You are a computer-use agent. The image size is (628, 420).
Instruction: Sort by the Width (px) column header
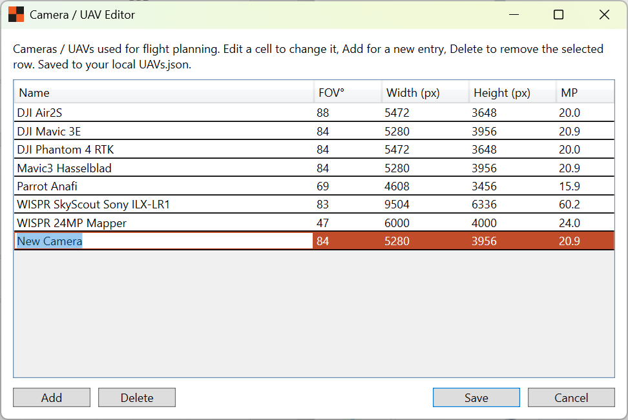[425, 93]
